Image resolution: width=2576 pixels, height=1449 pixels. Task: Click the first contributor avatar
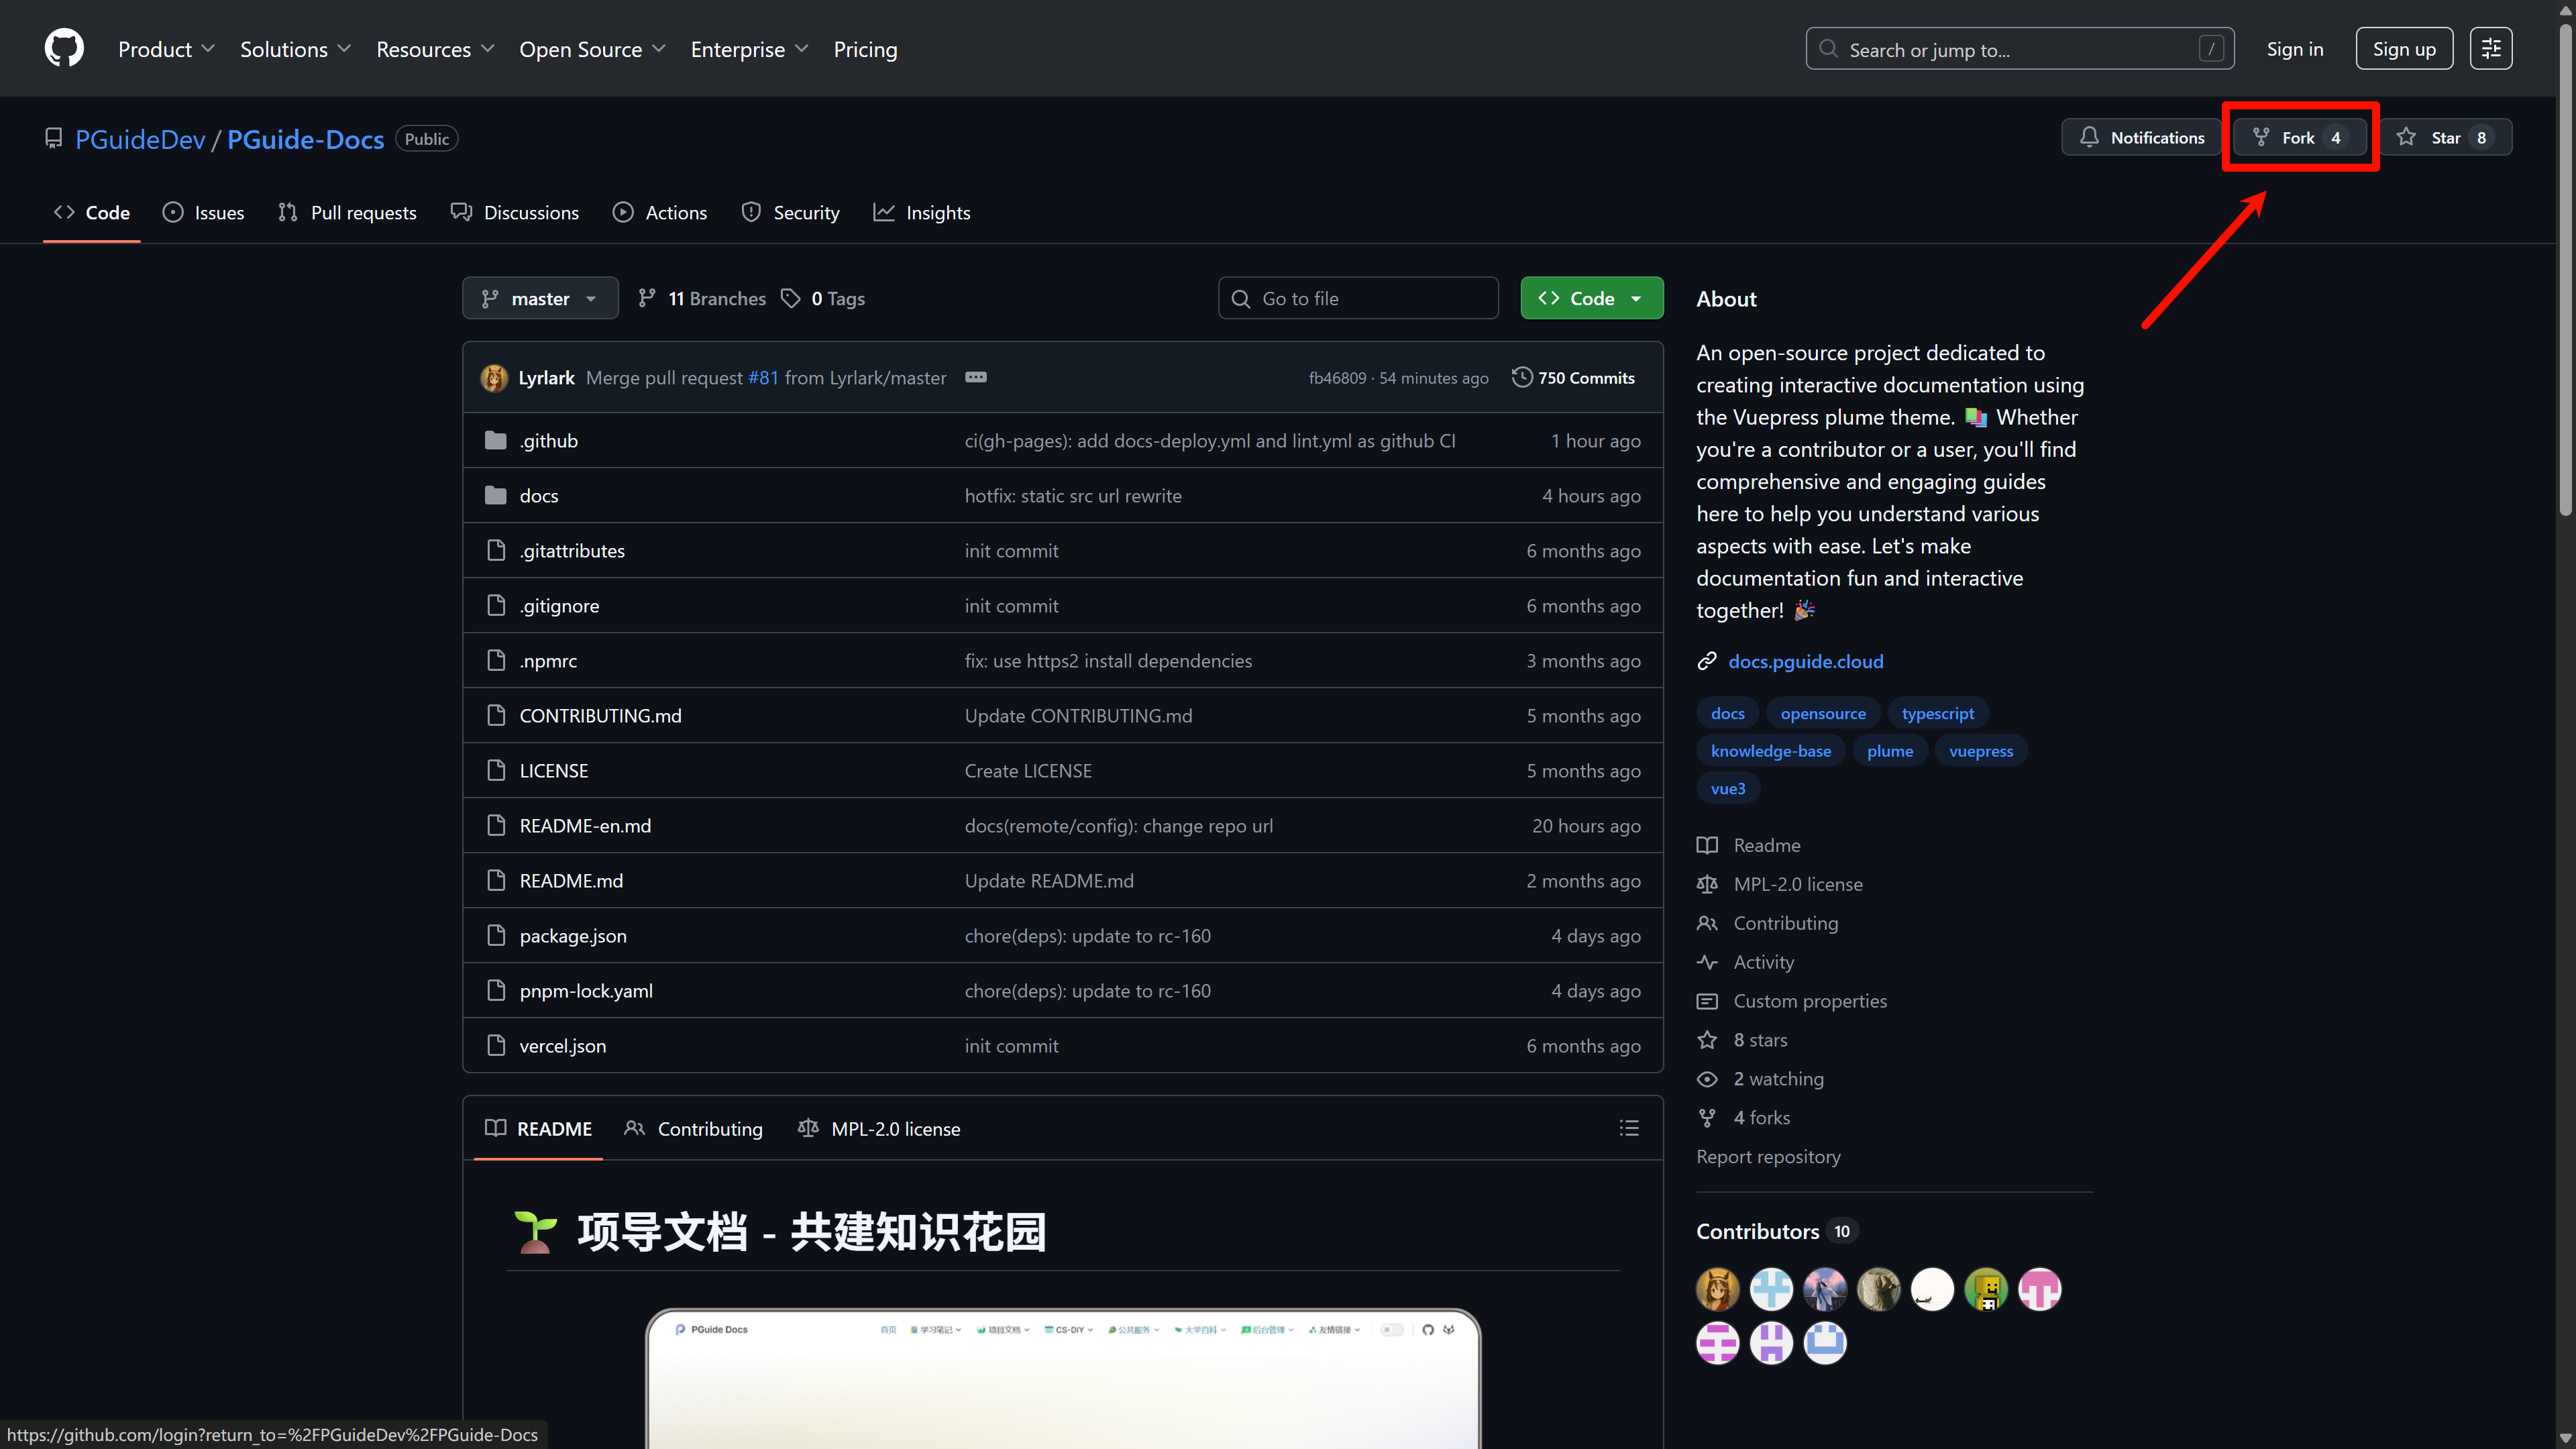pyautogui.click(x=1717, y=1289)
